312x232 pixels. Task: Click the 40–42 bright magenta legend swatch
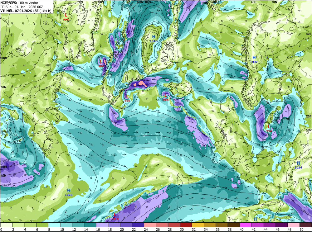[246, 225]
